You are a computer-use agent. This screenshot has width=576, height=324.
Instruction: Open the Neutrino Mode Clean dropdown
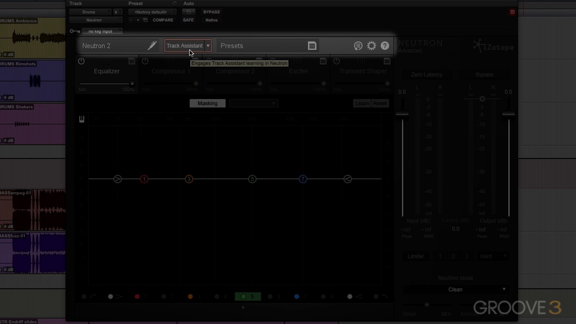[x=455, y=289]
